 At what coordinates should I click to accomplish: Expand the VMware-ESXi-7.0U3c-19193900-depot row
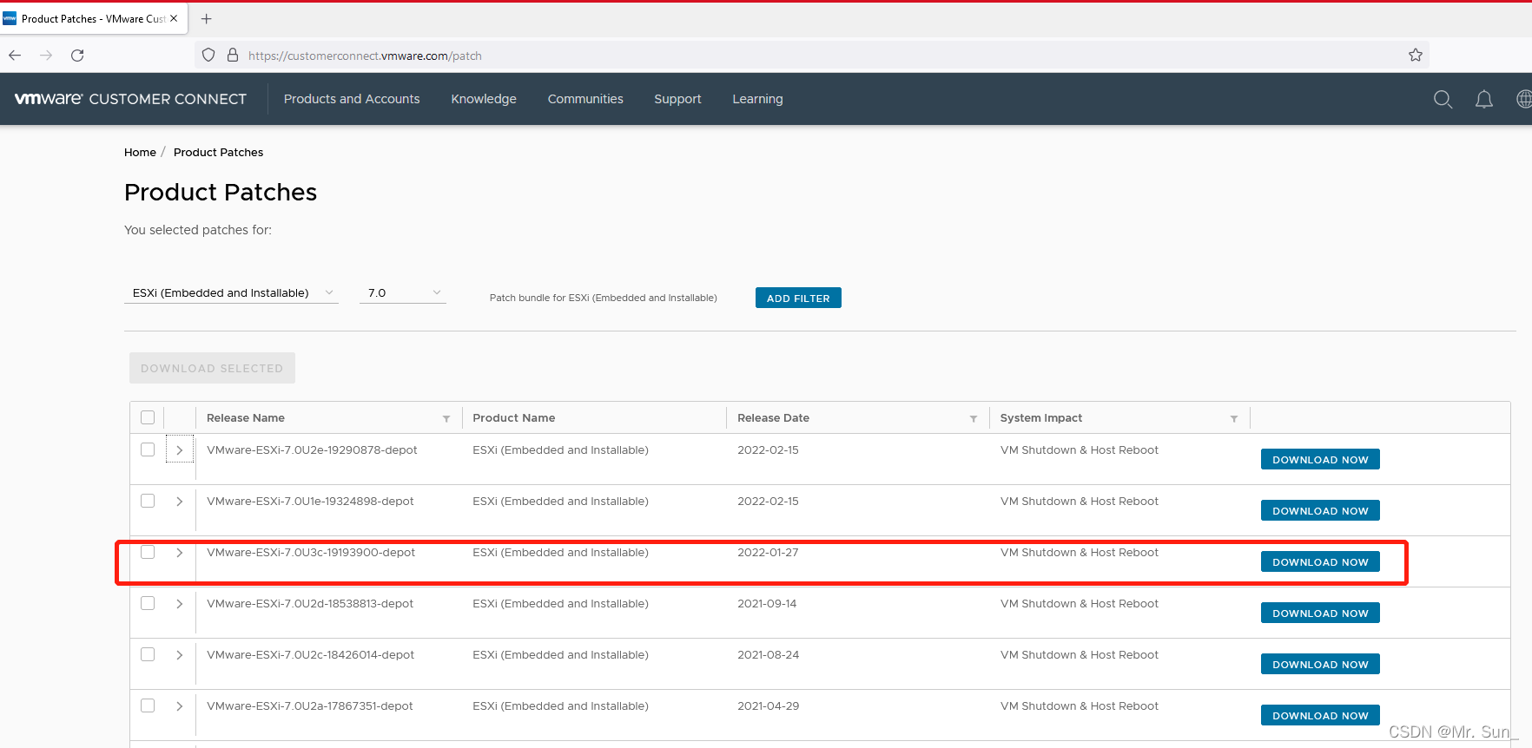point(180,552)
